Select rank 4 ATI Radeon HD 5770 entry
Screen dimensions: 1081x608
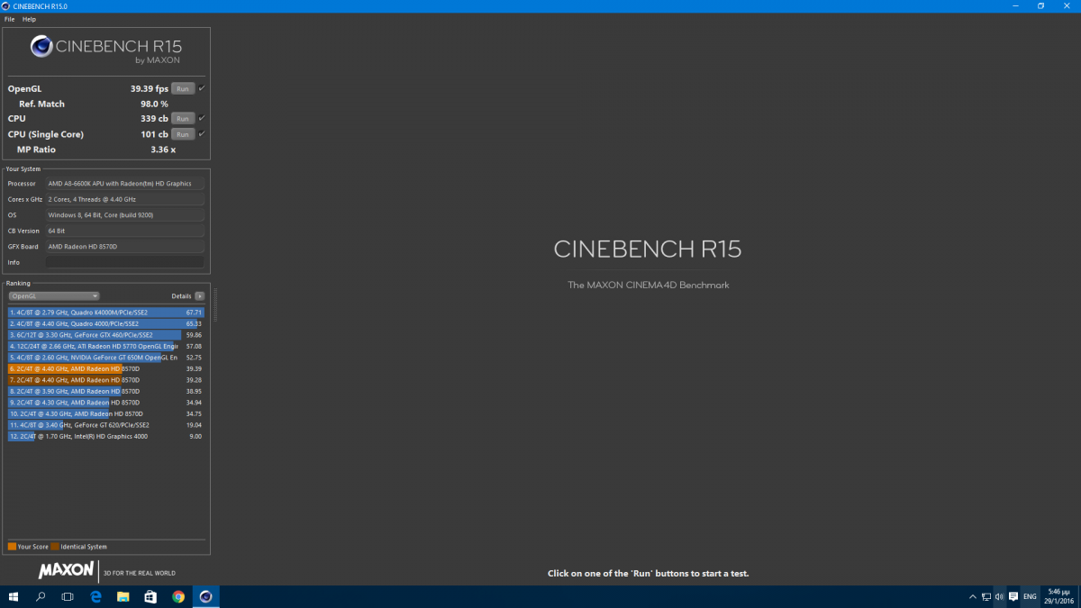(x=106, y=346)
